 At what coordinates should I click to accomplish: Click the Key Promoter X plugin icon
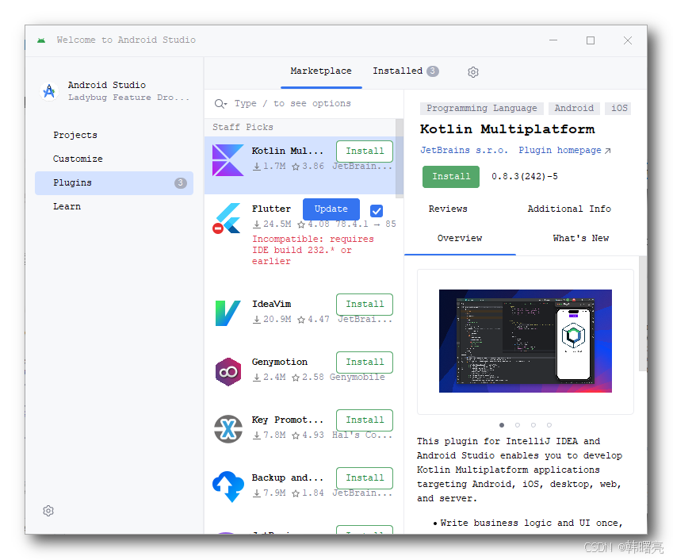click(x=228, y=429)
